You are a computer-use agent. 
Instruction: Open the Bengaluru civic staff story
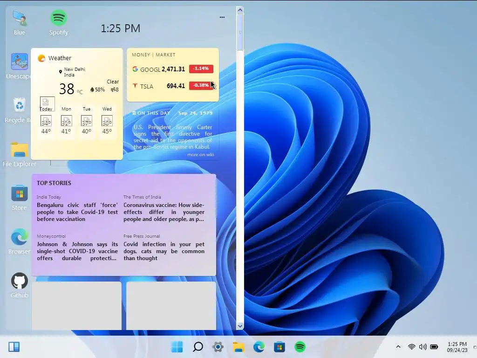point(77,212)
